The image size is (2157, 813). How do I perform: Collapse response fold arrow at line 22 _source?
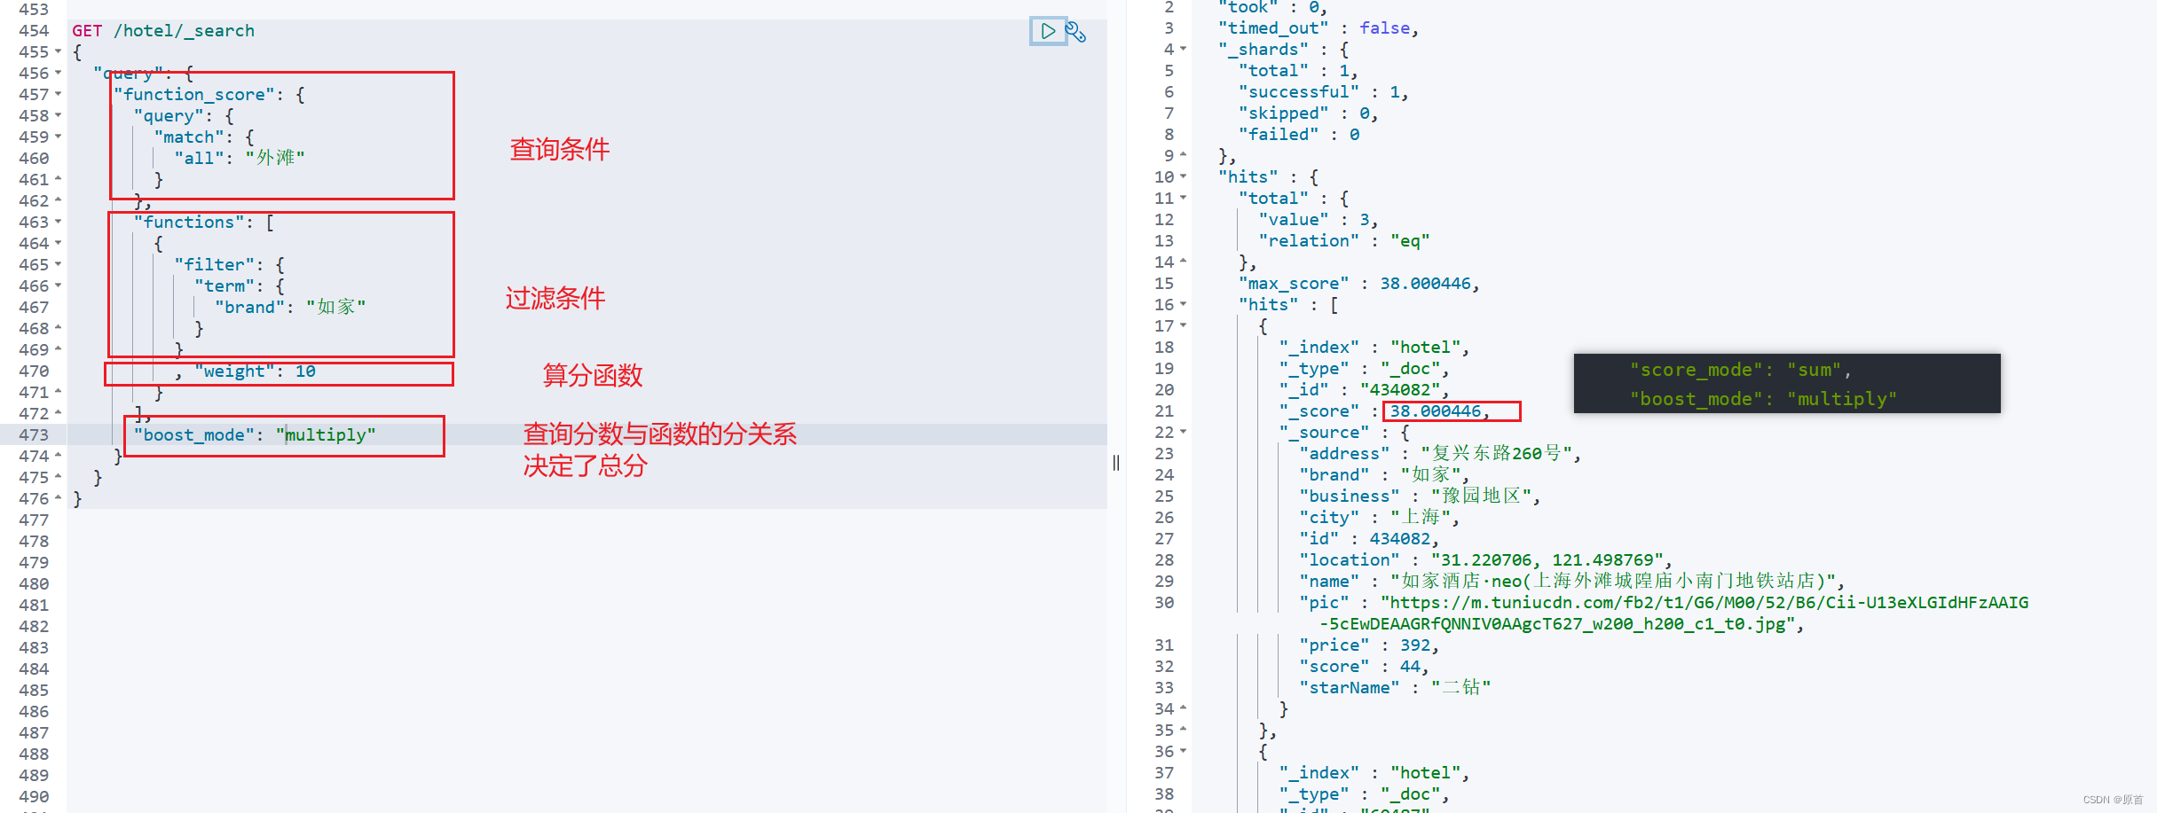(1183, 432)
